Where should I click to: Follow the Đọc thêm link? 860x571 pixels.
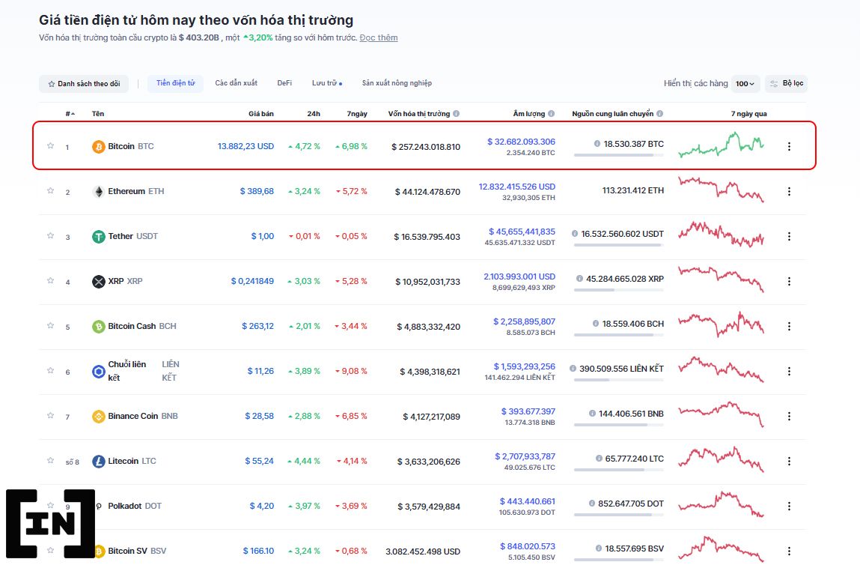(x=378, y=37)
